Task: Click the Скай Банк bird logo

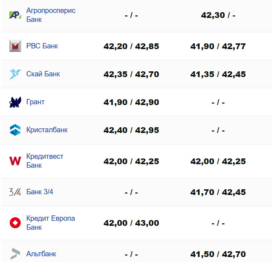Action: coord(15,74)
